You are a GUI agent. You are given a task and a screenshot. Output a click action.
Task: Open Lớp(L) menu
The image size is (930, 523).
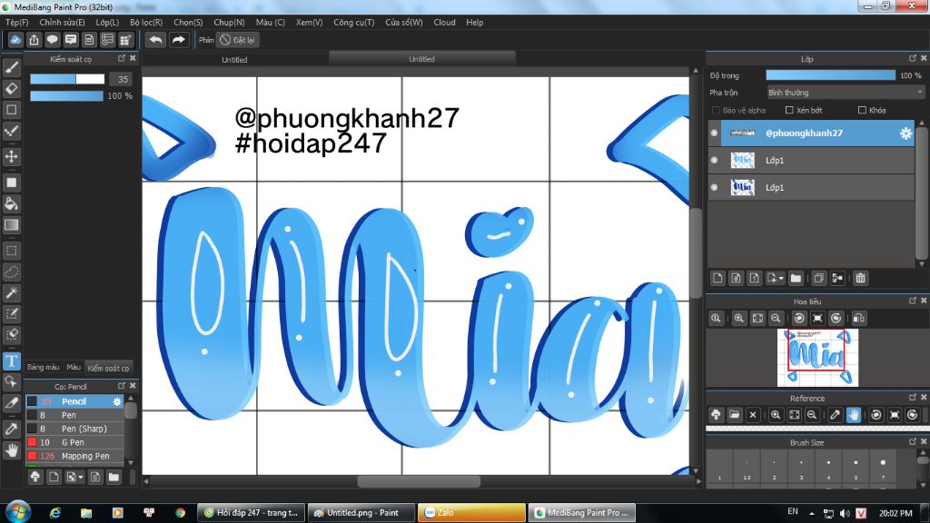(107, 23)
